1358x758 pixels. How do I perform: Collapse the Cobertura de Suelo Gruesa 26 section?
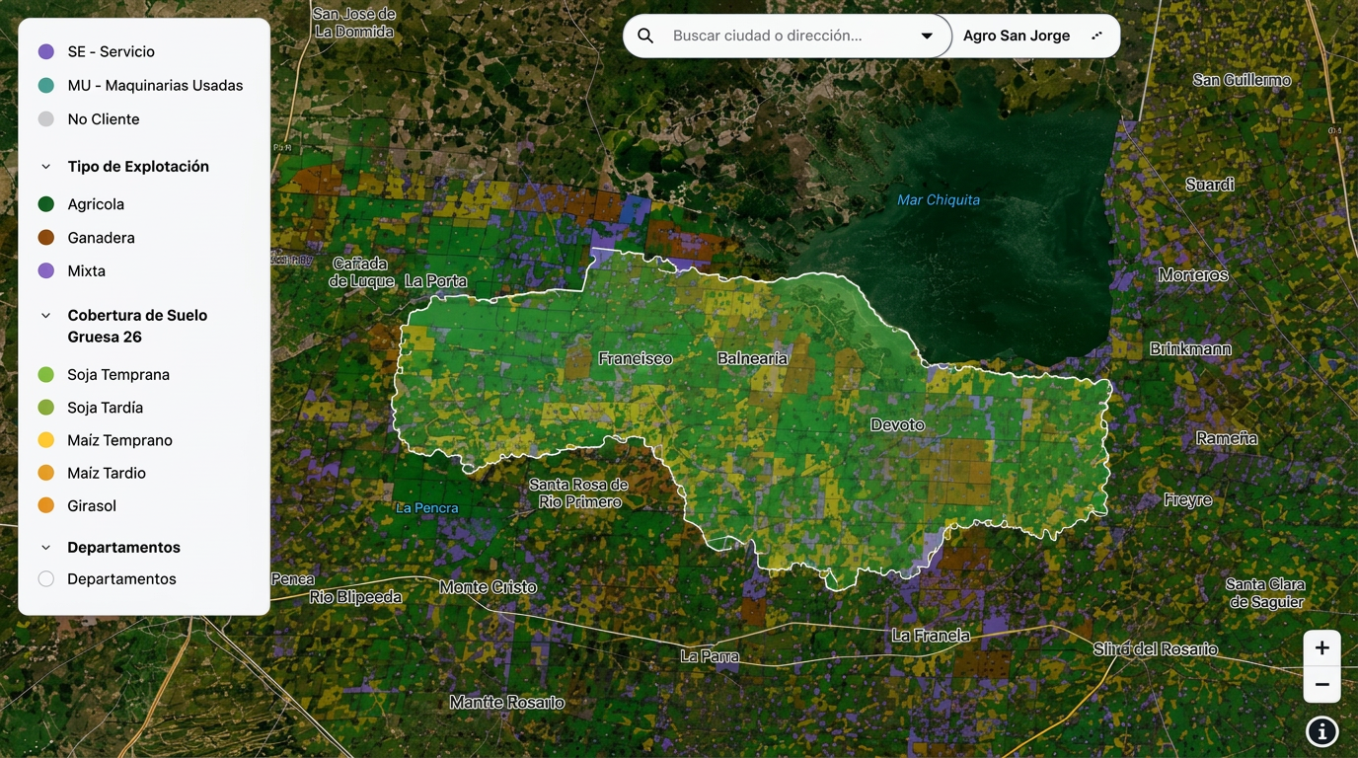pos(45,316)
